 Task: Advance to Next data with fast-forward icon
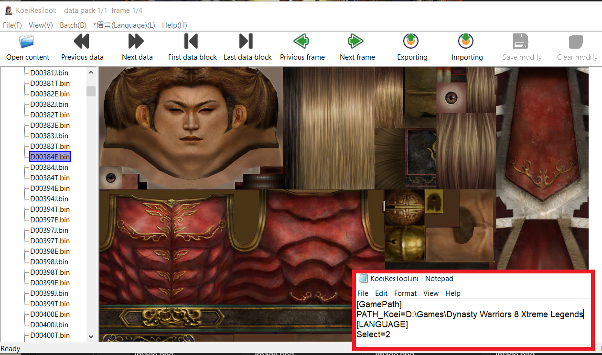pos(137,42)
